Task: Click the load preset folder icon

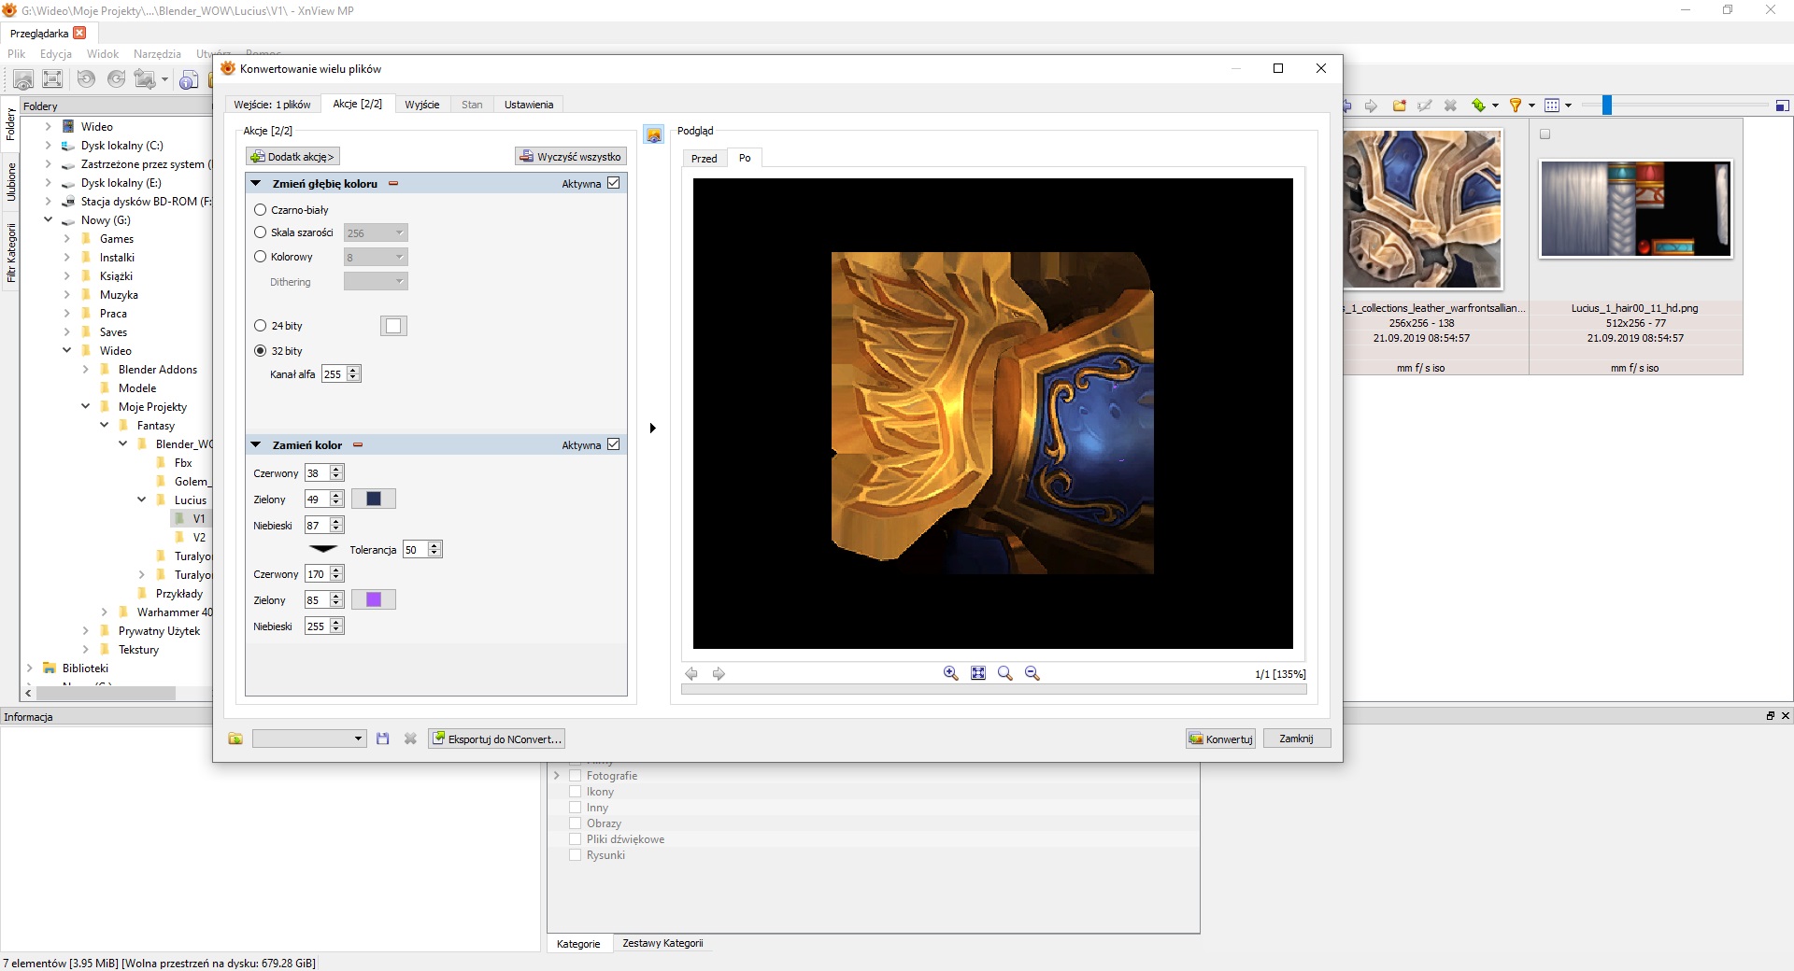Action: point(235,739)
